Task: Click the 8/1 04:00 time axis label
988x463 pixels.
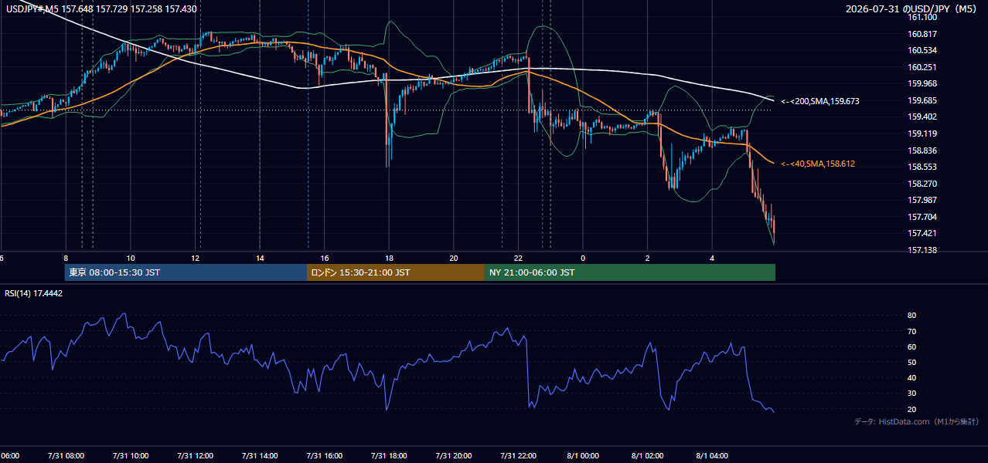Action: click(713, 456)
